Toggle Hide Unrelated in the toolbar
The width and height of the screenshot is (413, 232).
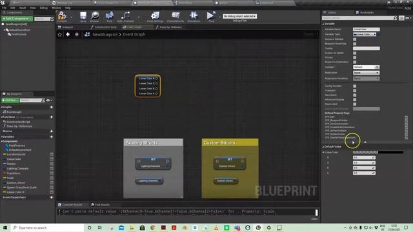[125, 16]
